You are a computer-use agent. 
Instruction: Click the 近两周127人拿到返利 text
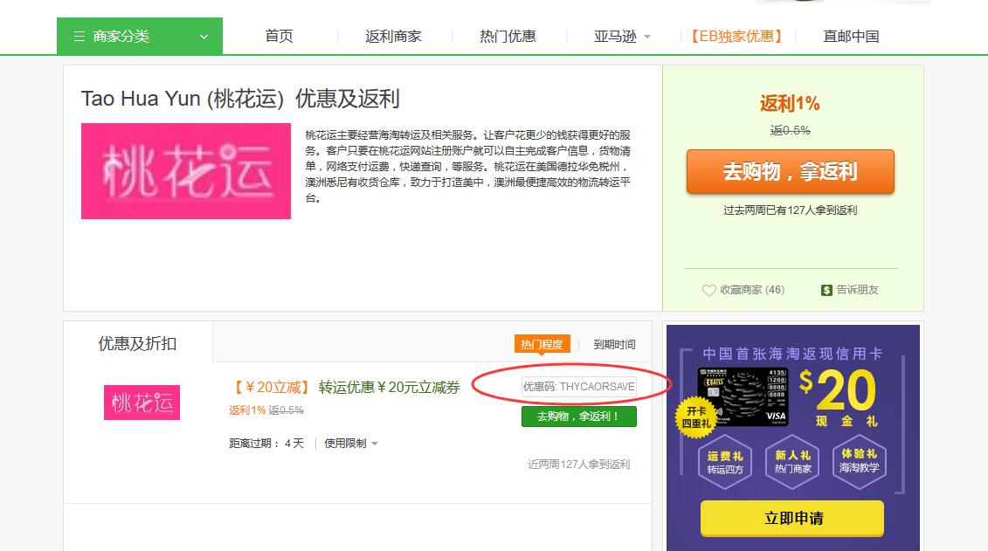click(x=579, y=464)
